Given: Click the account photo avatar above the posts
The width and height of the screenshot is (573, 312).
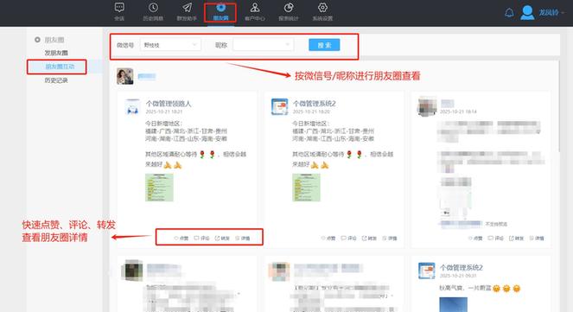Looking at the screenshot, I should pos(125,76).
